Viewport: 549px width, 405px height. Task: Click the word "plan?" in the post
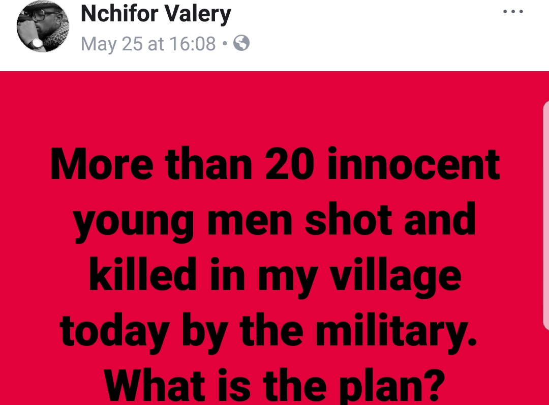[391, 385]
